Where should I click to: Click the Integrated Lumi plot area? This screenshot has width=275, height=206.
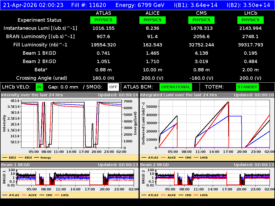[x=214, y=124]
